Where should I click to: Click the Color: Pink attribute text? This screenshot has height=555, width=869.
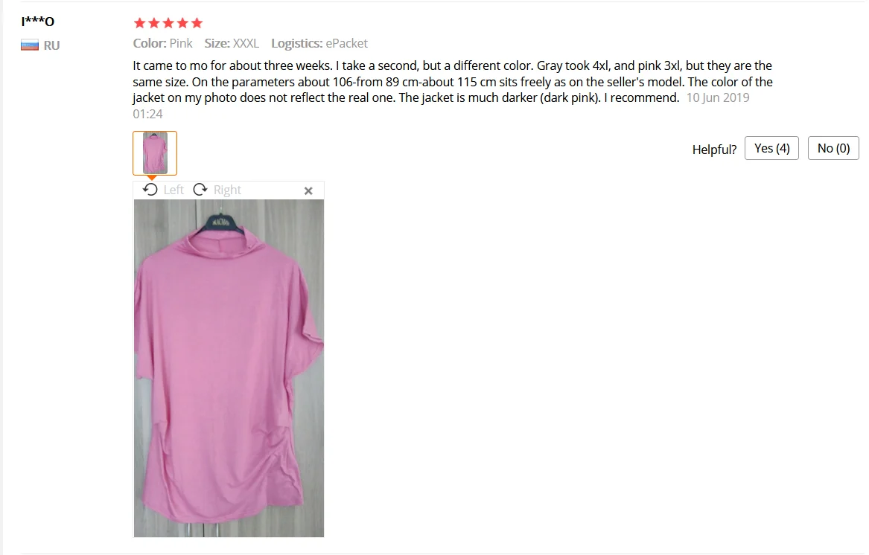click(x=162, y=43)
